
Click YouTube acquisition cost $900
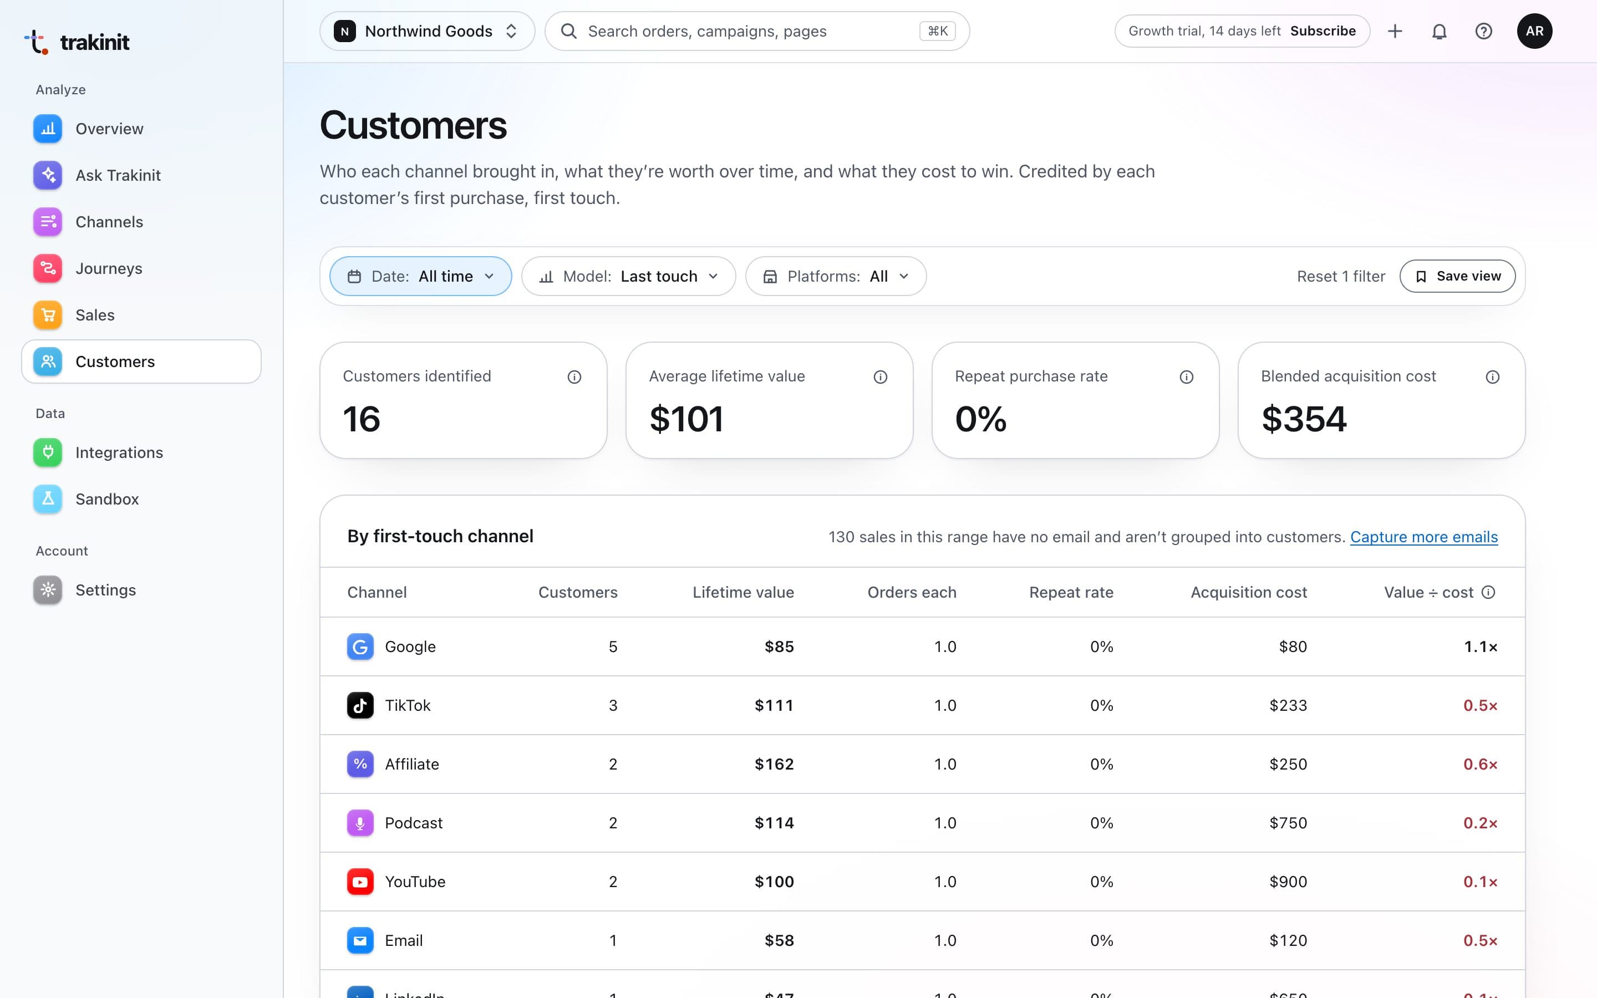1288,882
